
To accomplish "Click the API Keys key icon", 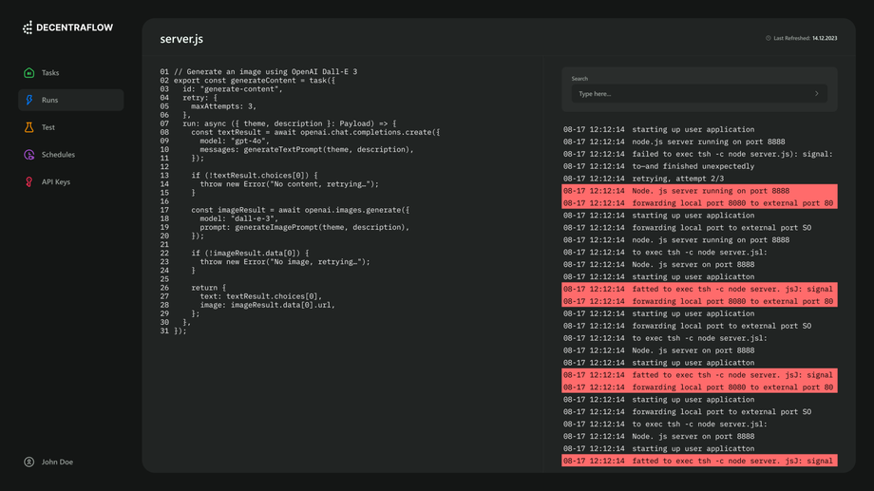I will pyautogui.click(x=28, y=181).
